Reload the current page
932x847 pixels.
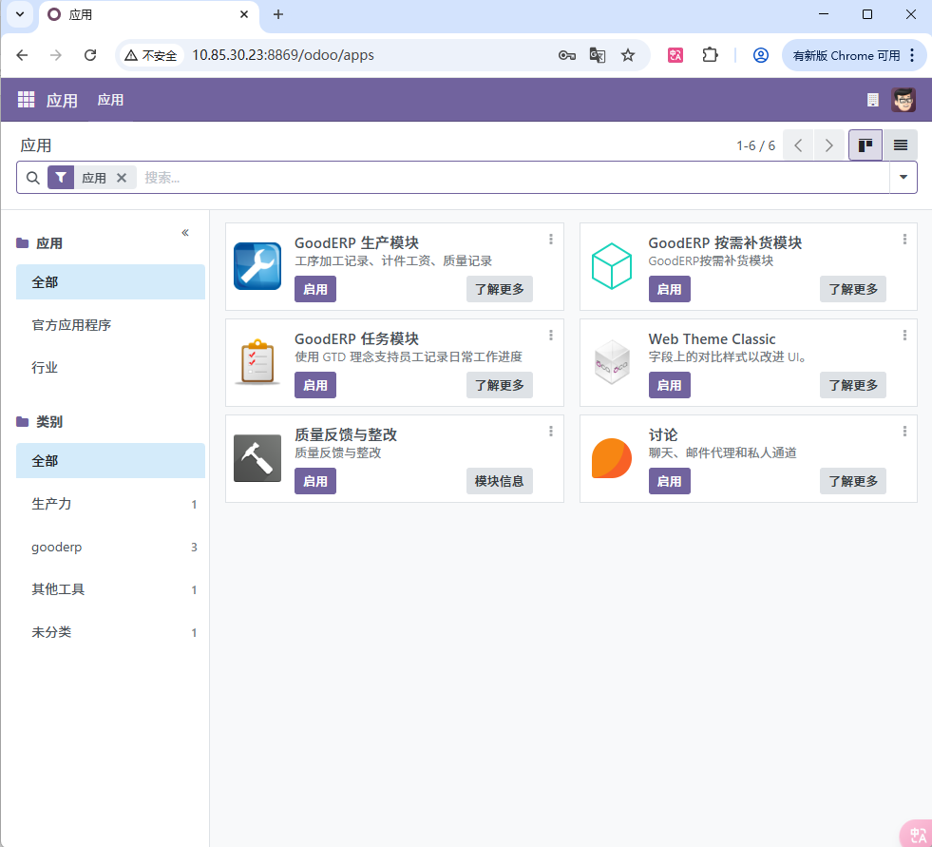[x=90, y=55]
